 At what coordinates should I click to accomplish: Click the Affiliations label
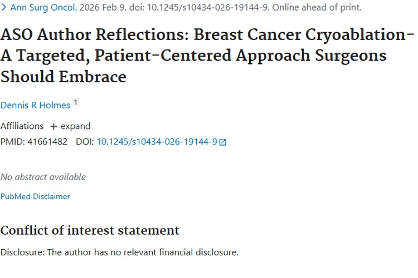pos(22,126)
